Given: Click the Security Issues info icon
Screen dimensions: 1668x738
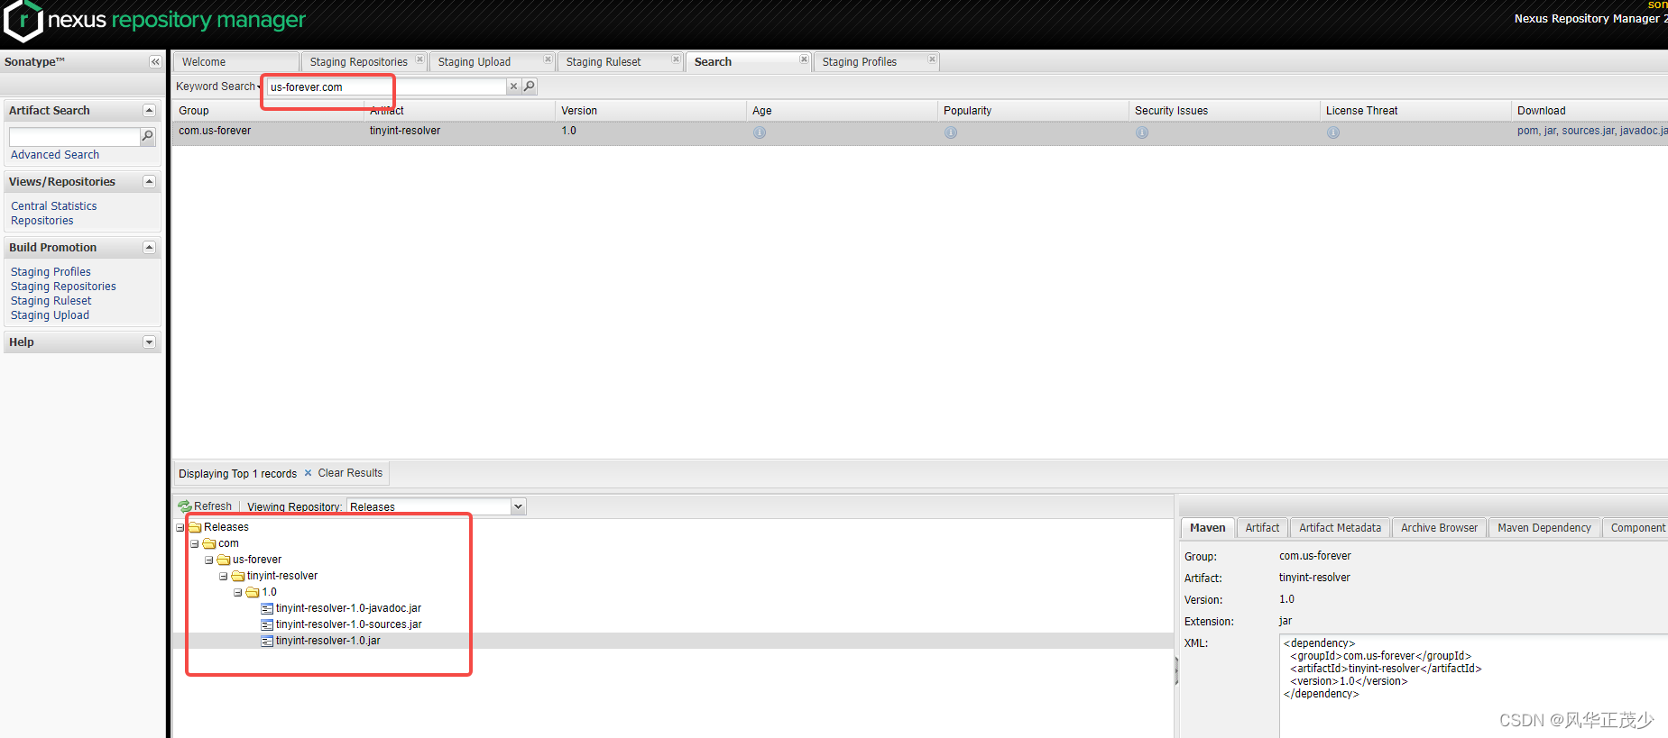Looking at the screenshot, I should point(1142,132).
